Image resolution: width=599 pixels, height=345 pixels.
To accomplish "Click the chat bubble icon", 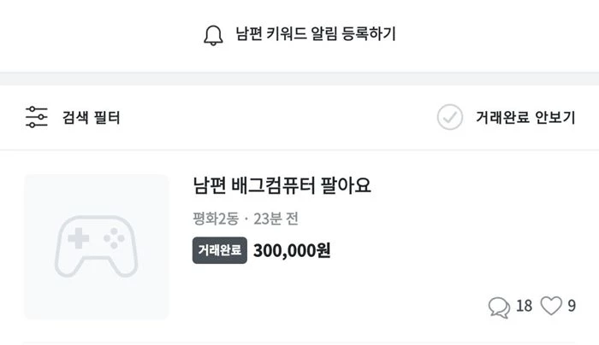I will (x=498, y=306).
